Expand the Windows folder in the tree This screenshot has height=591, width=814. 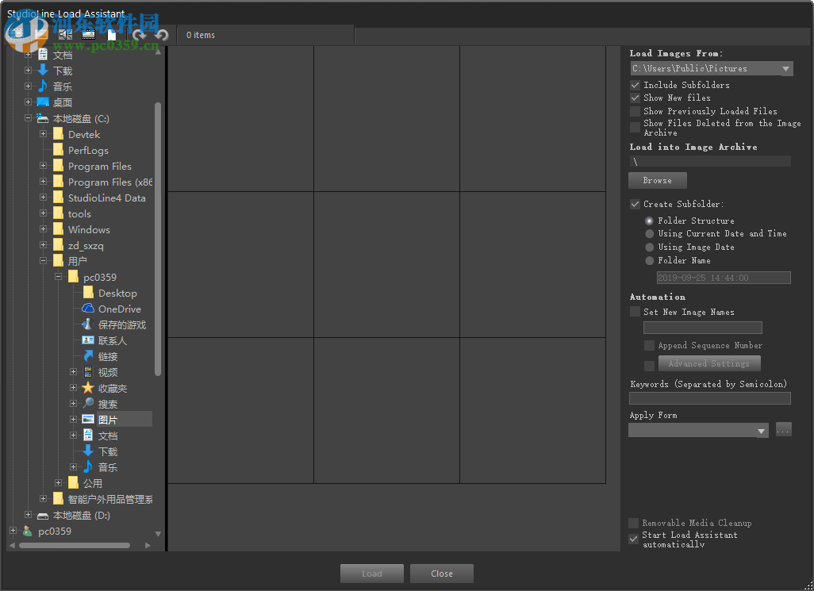coord(43,229)
